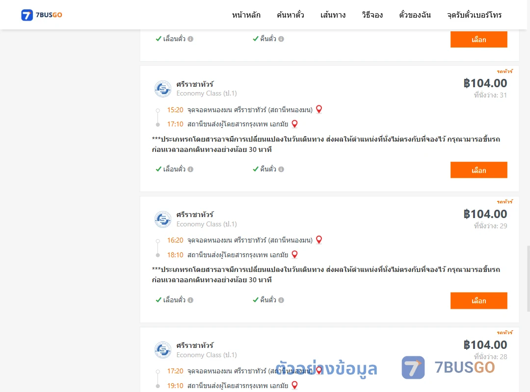The width and height of the screenshot is (530, 392).
Task: Click ที่นั่งว่าง: 31 seat count
Action: point(490,95)
